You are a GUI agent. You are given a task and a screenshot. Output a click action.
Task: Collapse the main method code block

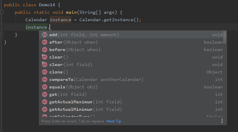point(2,13)
